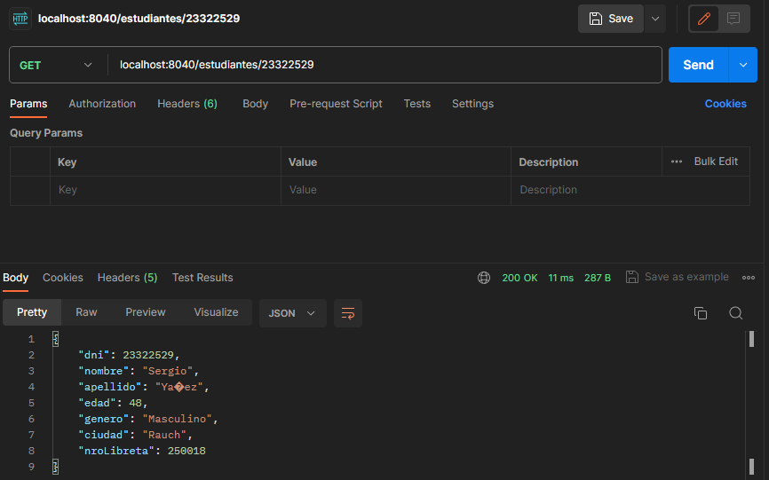Click the request title localhost:8040/estudiantes/23322529
769x480 pixels.
click(139, 19)
